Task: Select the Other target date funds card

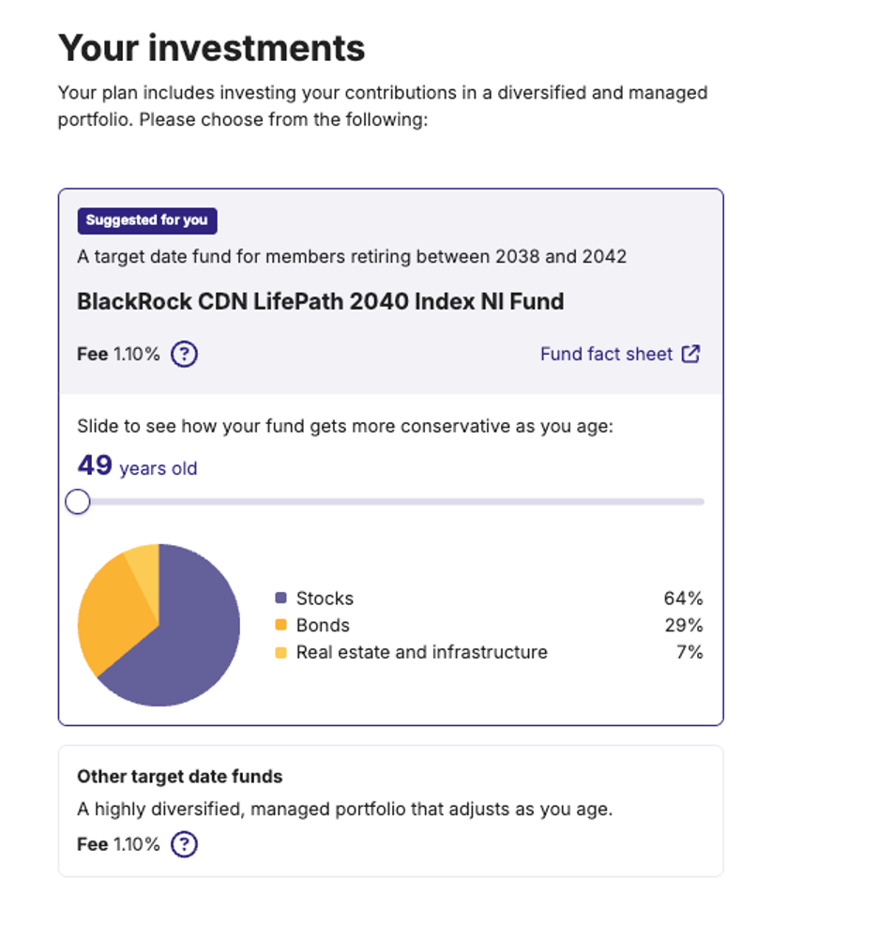Action: click(390, 811)
